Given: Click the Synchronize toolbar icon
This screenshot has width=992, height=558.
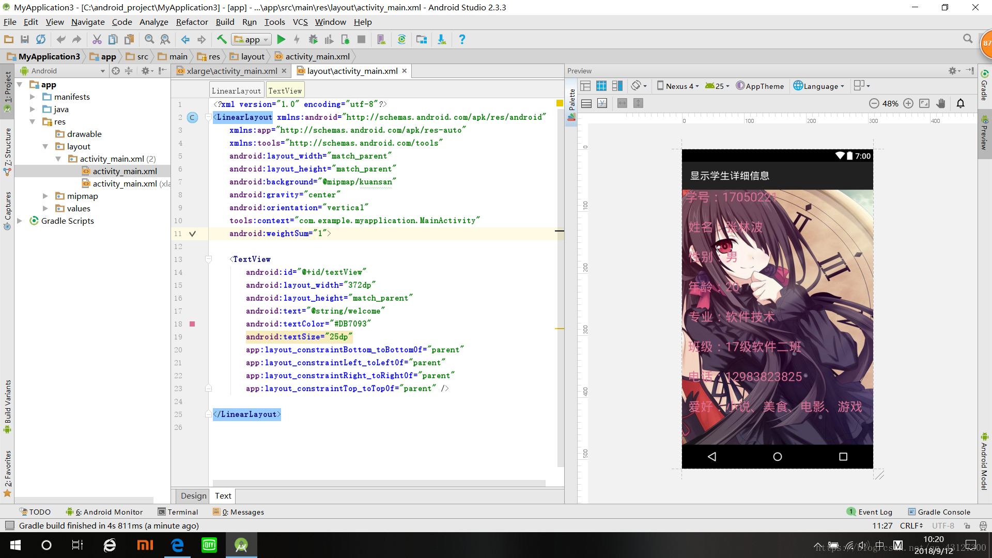Looking at the screenshot, I should 41,39.
